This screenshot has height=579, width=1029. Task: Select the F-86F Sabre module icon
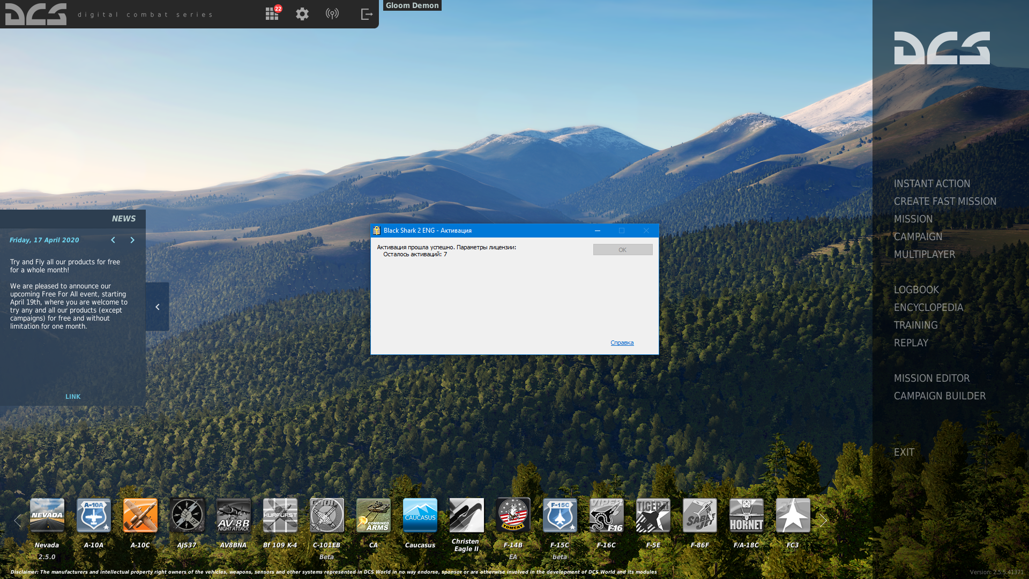(700, 515)
